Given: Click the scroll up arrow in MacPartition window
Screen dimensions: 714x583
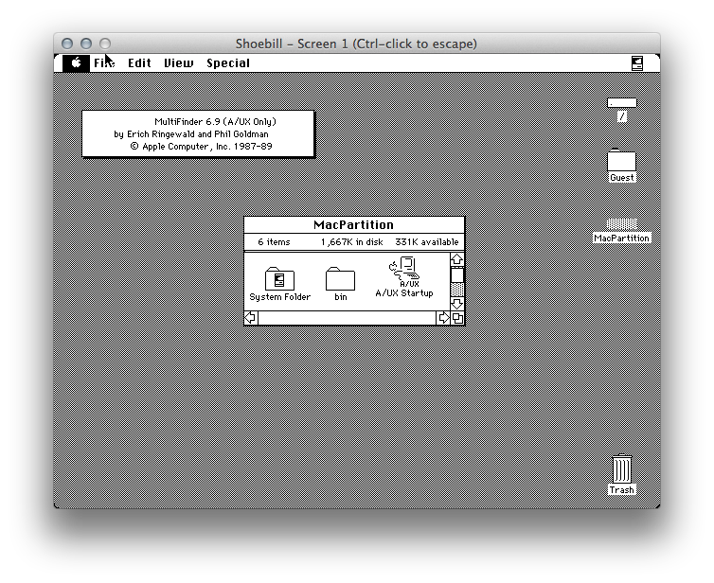Looking at the screenshot, I should click(457, 259).
